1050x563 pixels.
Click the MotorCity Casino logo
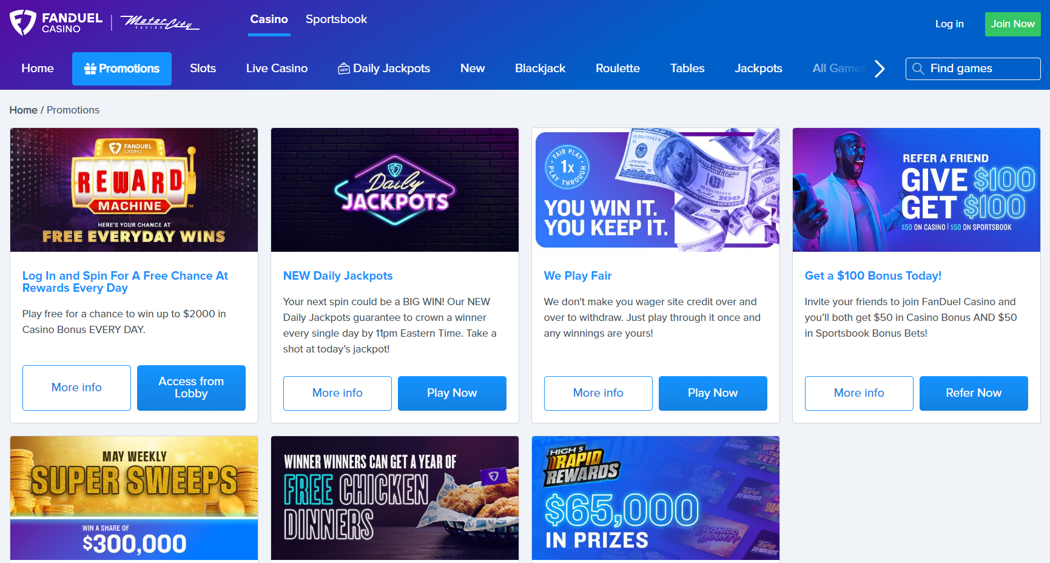pos(160,23)
